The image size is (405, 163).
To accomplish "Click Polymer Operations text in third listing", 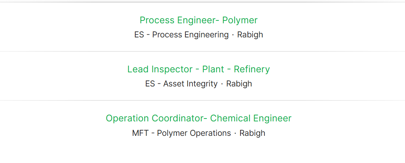I will pos(194,133).
